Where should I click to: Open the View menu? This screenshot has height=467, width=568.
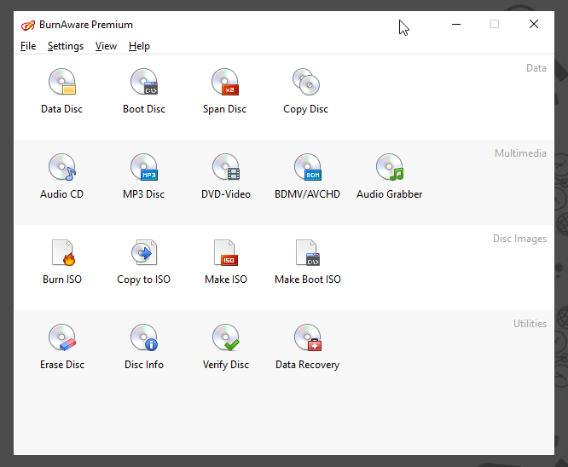click(106, 46)
